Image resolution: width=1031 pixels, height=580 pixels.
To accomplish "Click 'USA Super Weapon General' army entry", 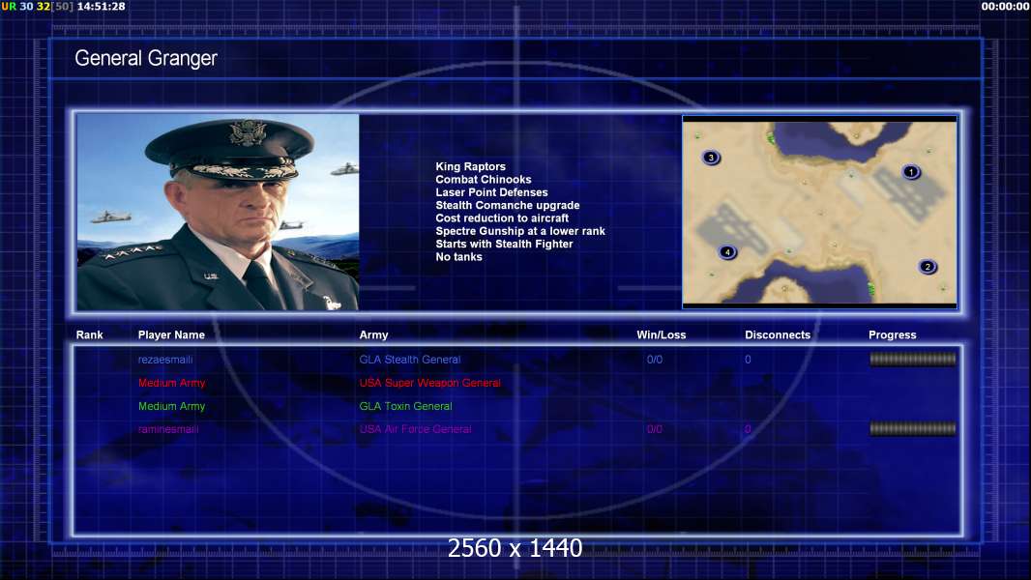I will 430,383.
